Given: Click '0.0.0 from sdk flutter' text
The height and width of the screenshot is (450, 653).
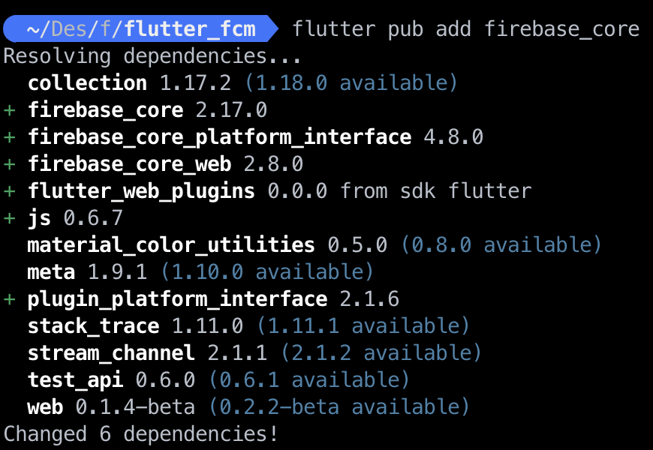Looking at the screenshot, I should 399,191.
